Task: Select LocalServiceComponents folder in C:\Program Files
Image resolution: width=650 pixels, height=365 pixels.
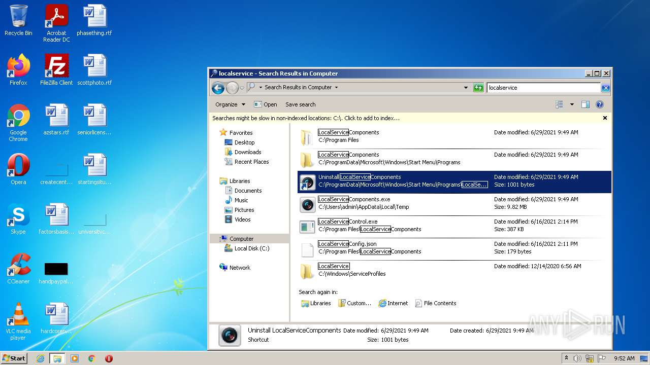Action: 454,137
